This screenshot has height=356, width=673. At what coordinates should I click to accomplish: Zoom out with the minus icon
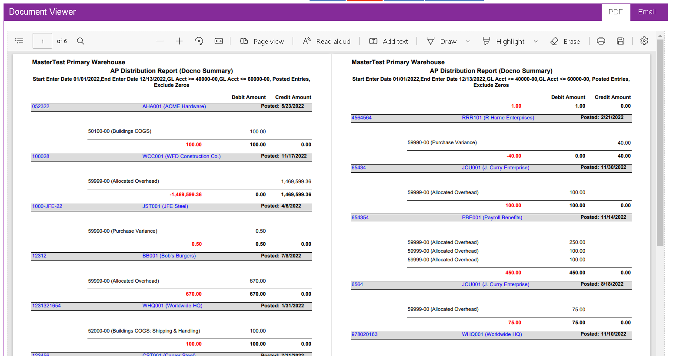point(160,41)
